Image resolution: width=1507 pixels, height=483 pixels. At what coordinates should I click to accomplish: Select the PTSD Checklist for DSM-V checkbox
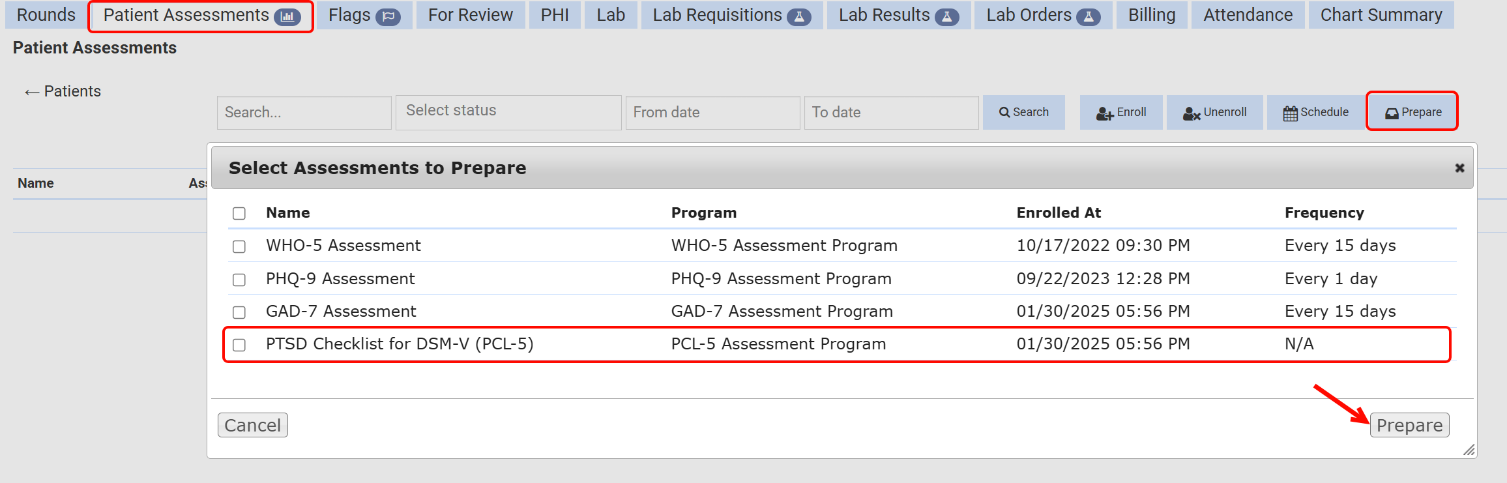(239, 345)
